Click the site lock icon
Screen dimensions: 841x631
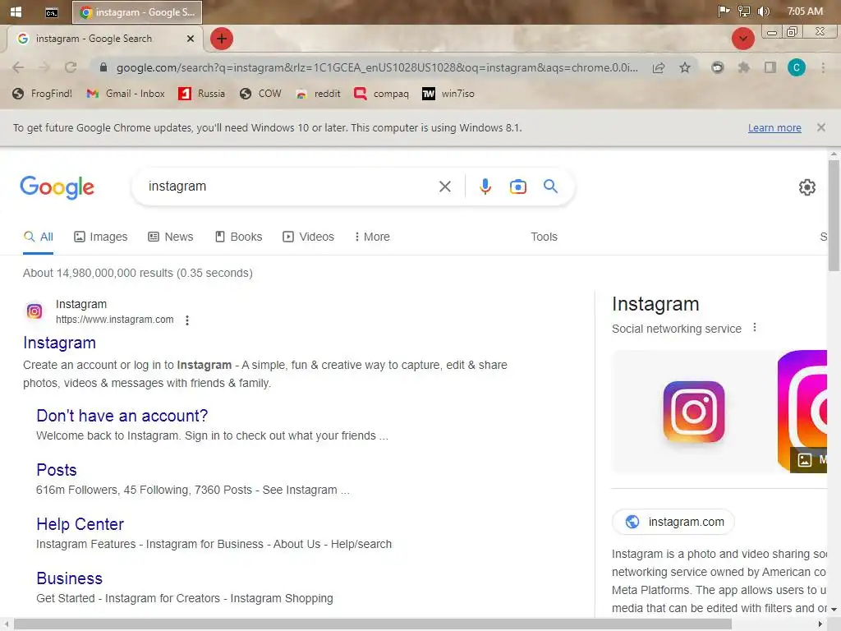[x=103, y=67]
